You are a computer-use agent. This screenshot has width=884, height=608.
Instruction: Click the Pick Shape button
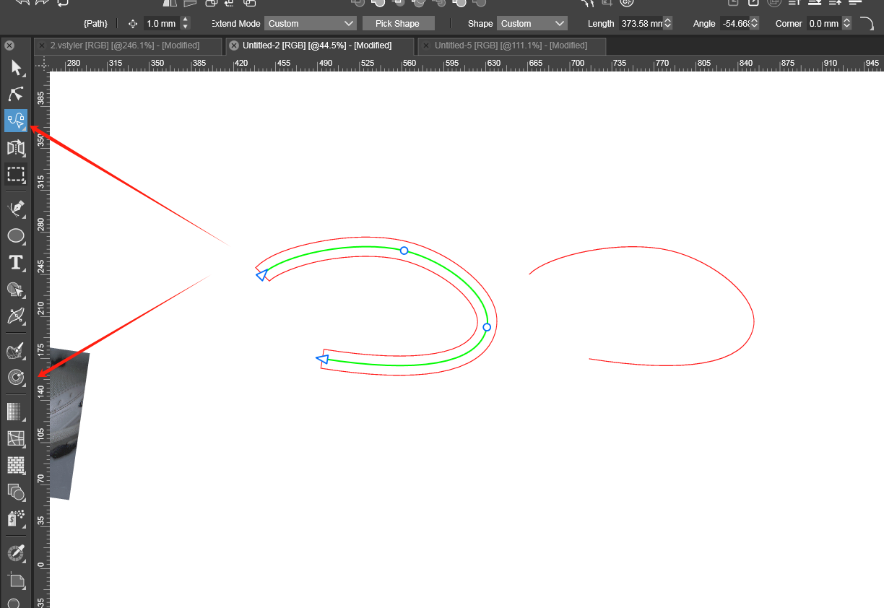pos(398,24)
